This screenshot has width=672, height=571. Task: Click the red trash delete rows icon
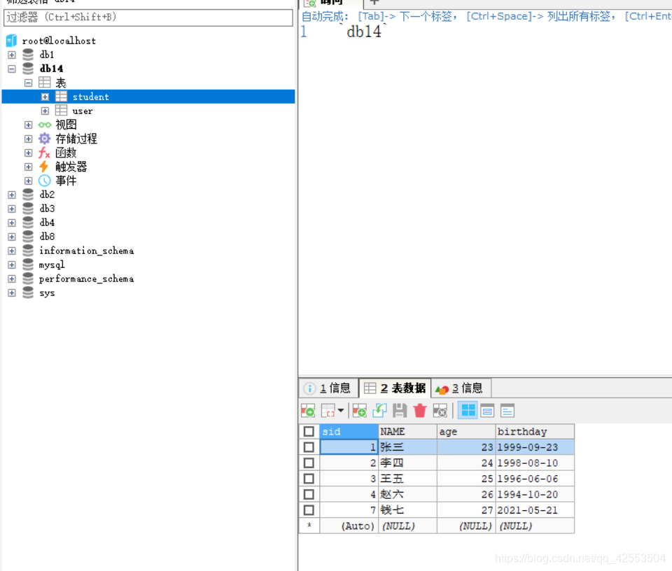click(x=420, y=411)
